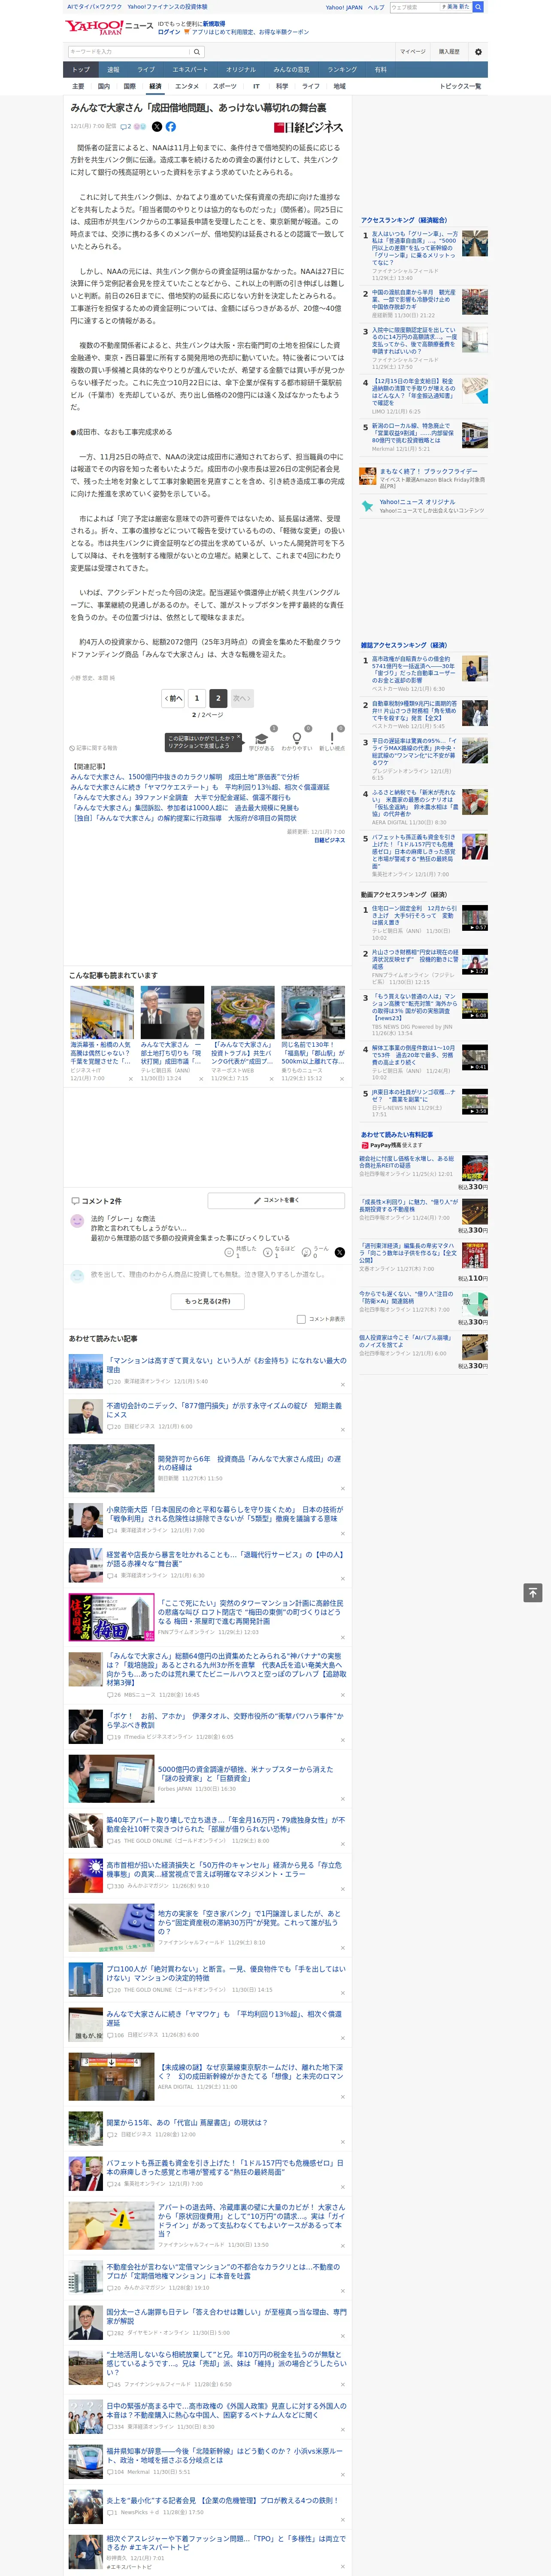Image resolution: width=551 pixels, height=2576 pixels.
Task: Click うーん reaction on first comment
Action: coord(316,1251)
